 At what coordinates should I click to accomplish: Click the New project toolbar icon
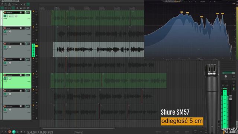2,4
